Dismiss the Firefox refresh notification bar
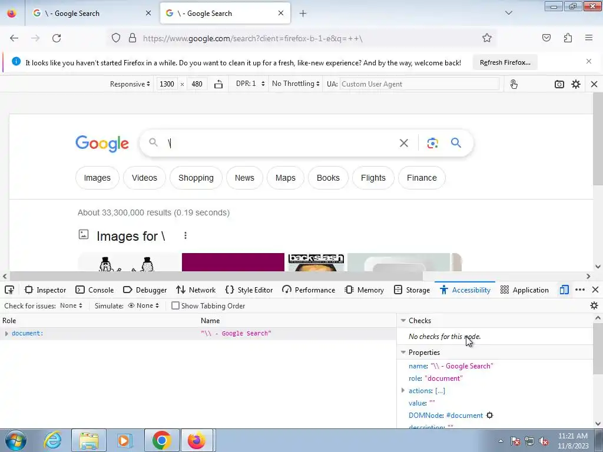 tap(589, 61)
